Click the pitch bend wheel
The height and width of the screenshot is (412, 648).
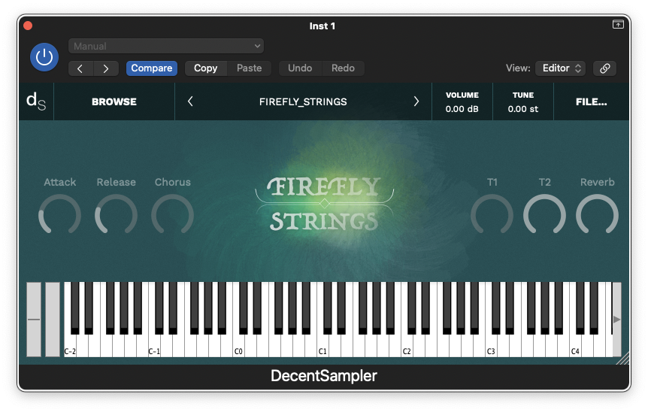pos(34,320)
